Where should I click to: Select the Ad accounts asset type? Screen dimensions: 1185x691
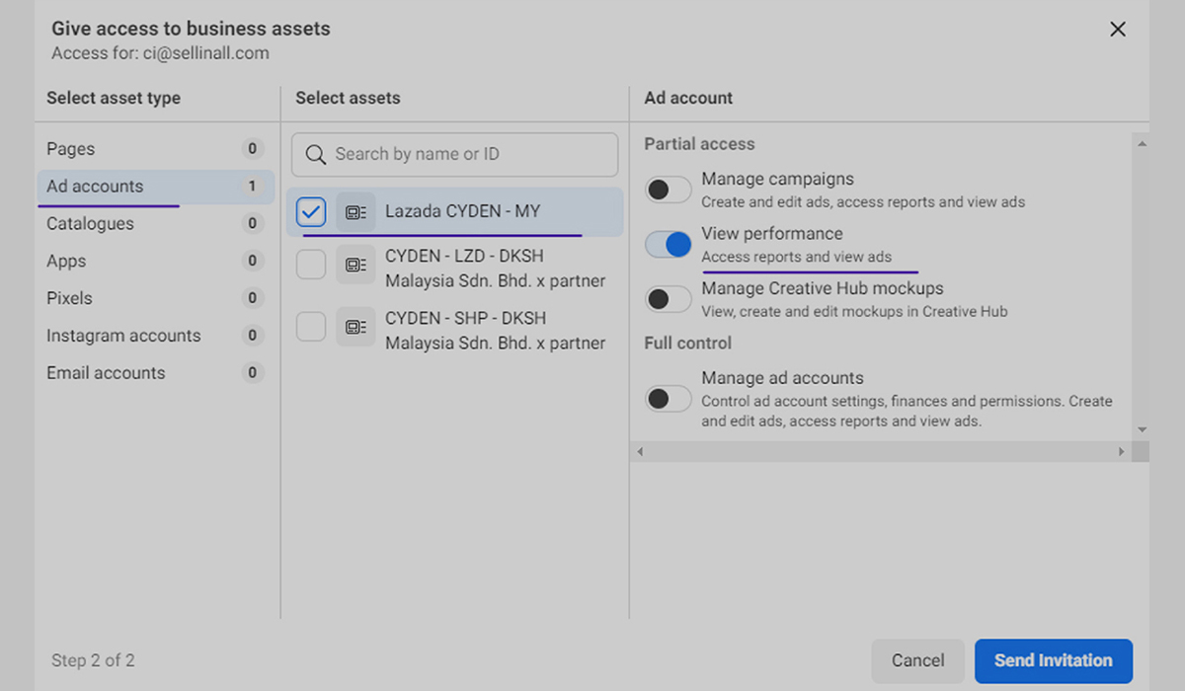pos(156,187)
